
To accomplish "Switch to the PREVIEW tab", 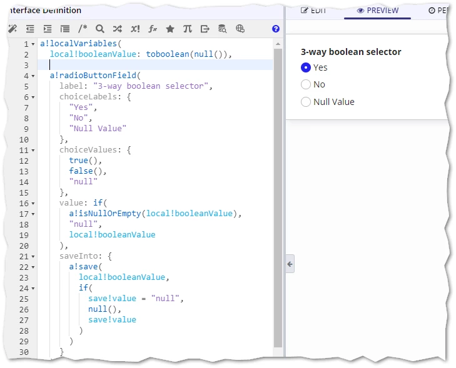I will pos(377,11).
